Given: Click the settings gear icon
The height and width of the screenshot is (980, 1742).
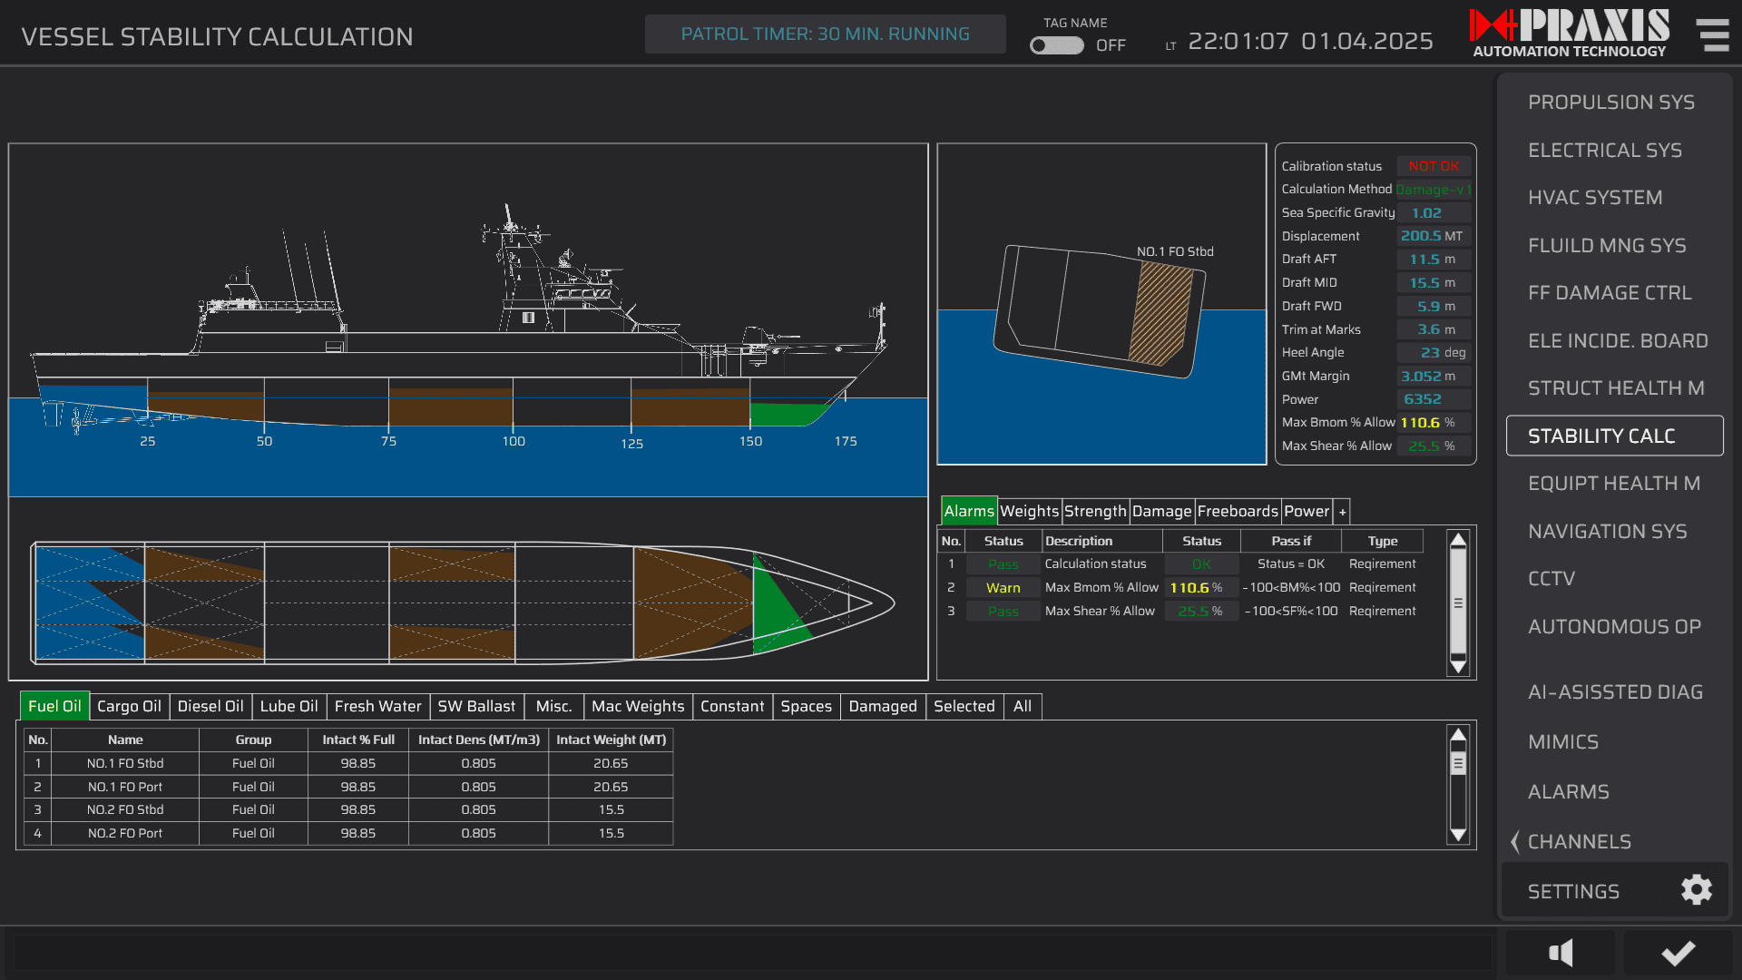Looking at the screenshot, I should [x=1696, y=890].
